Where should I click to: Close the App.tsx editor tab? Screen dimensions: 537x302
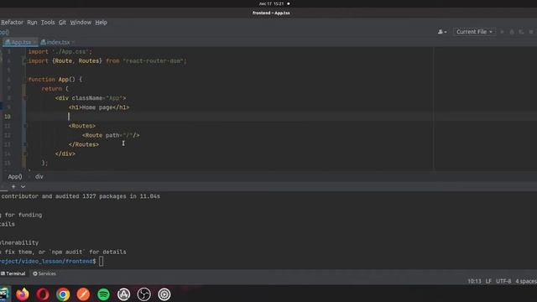click(34, 42)
